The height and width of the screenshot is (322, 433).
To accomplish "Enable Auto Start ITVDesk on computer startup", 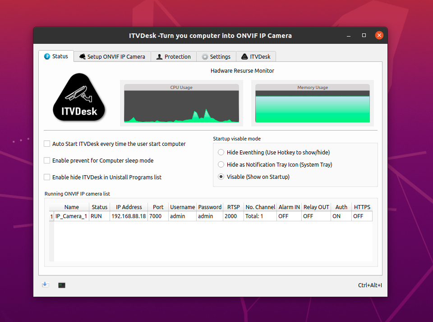I will [46, 144].
